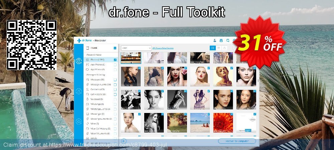Viewport: 334px width, 150px height.
Task: Open the Filter dropdown
Action: [x=136, y=48]
